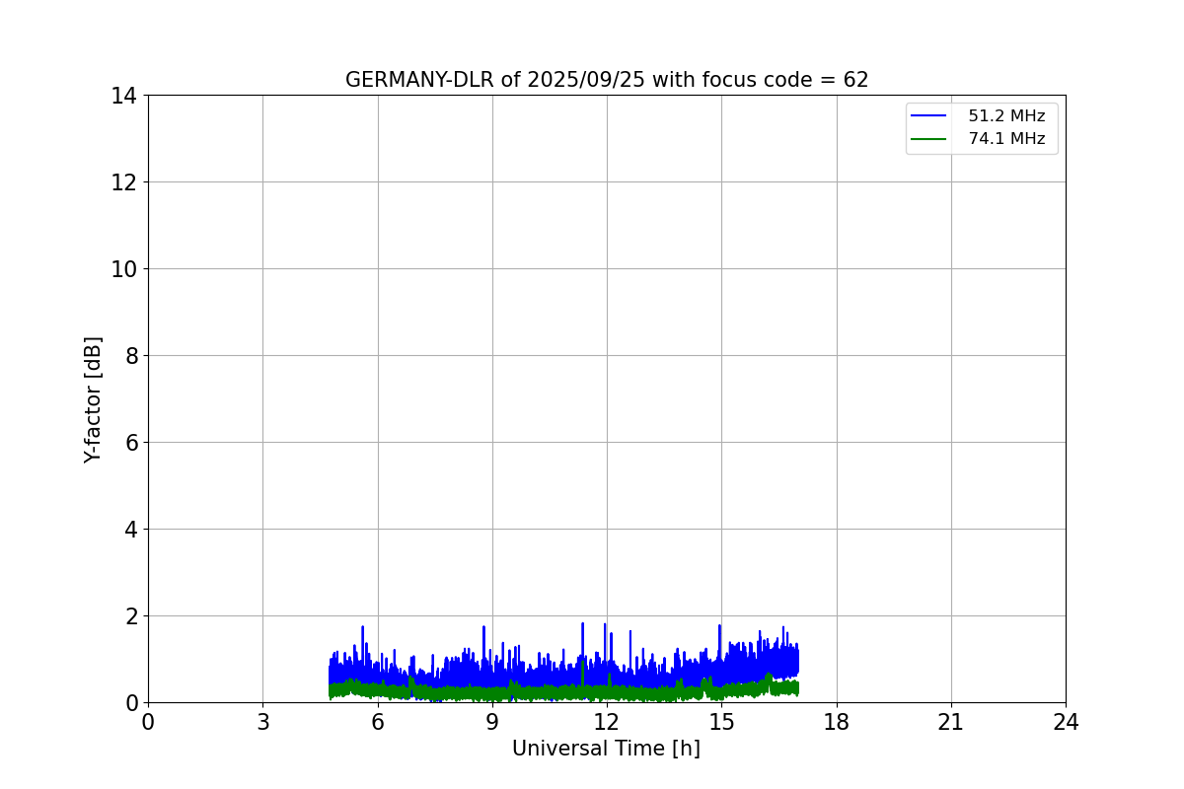Viewport: 1184px width, 789px height.
Task: Click x-axis tick label 18
Action: coord(837,722)
